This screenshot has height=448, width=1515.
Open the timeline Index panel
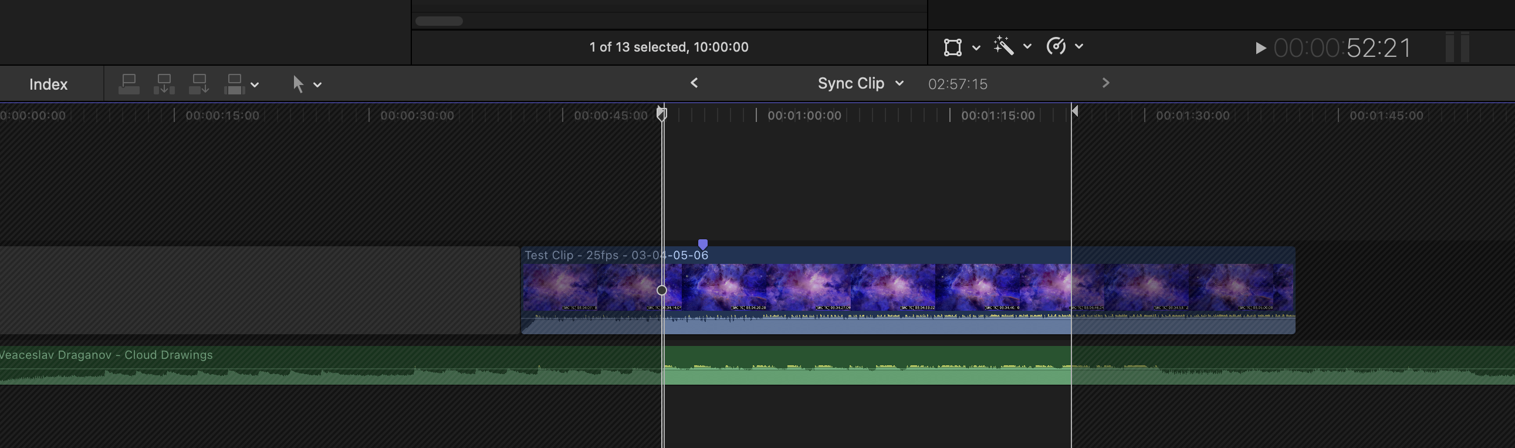pyautogui.click(x=48, y=84)
